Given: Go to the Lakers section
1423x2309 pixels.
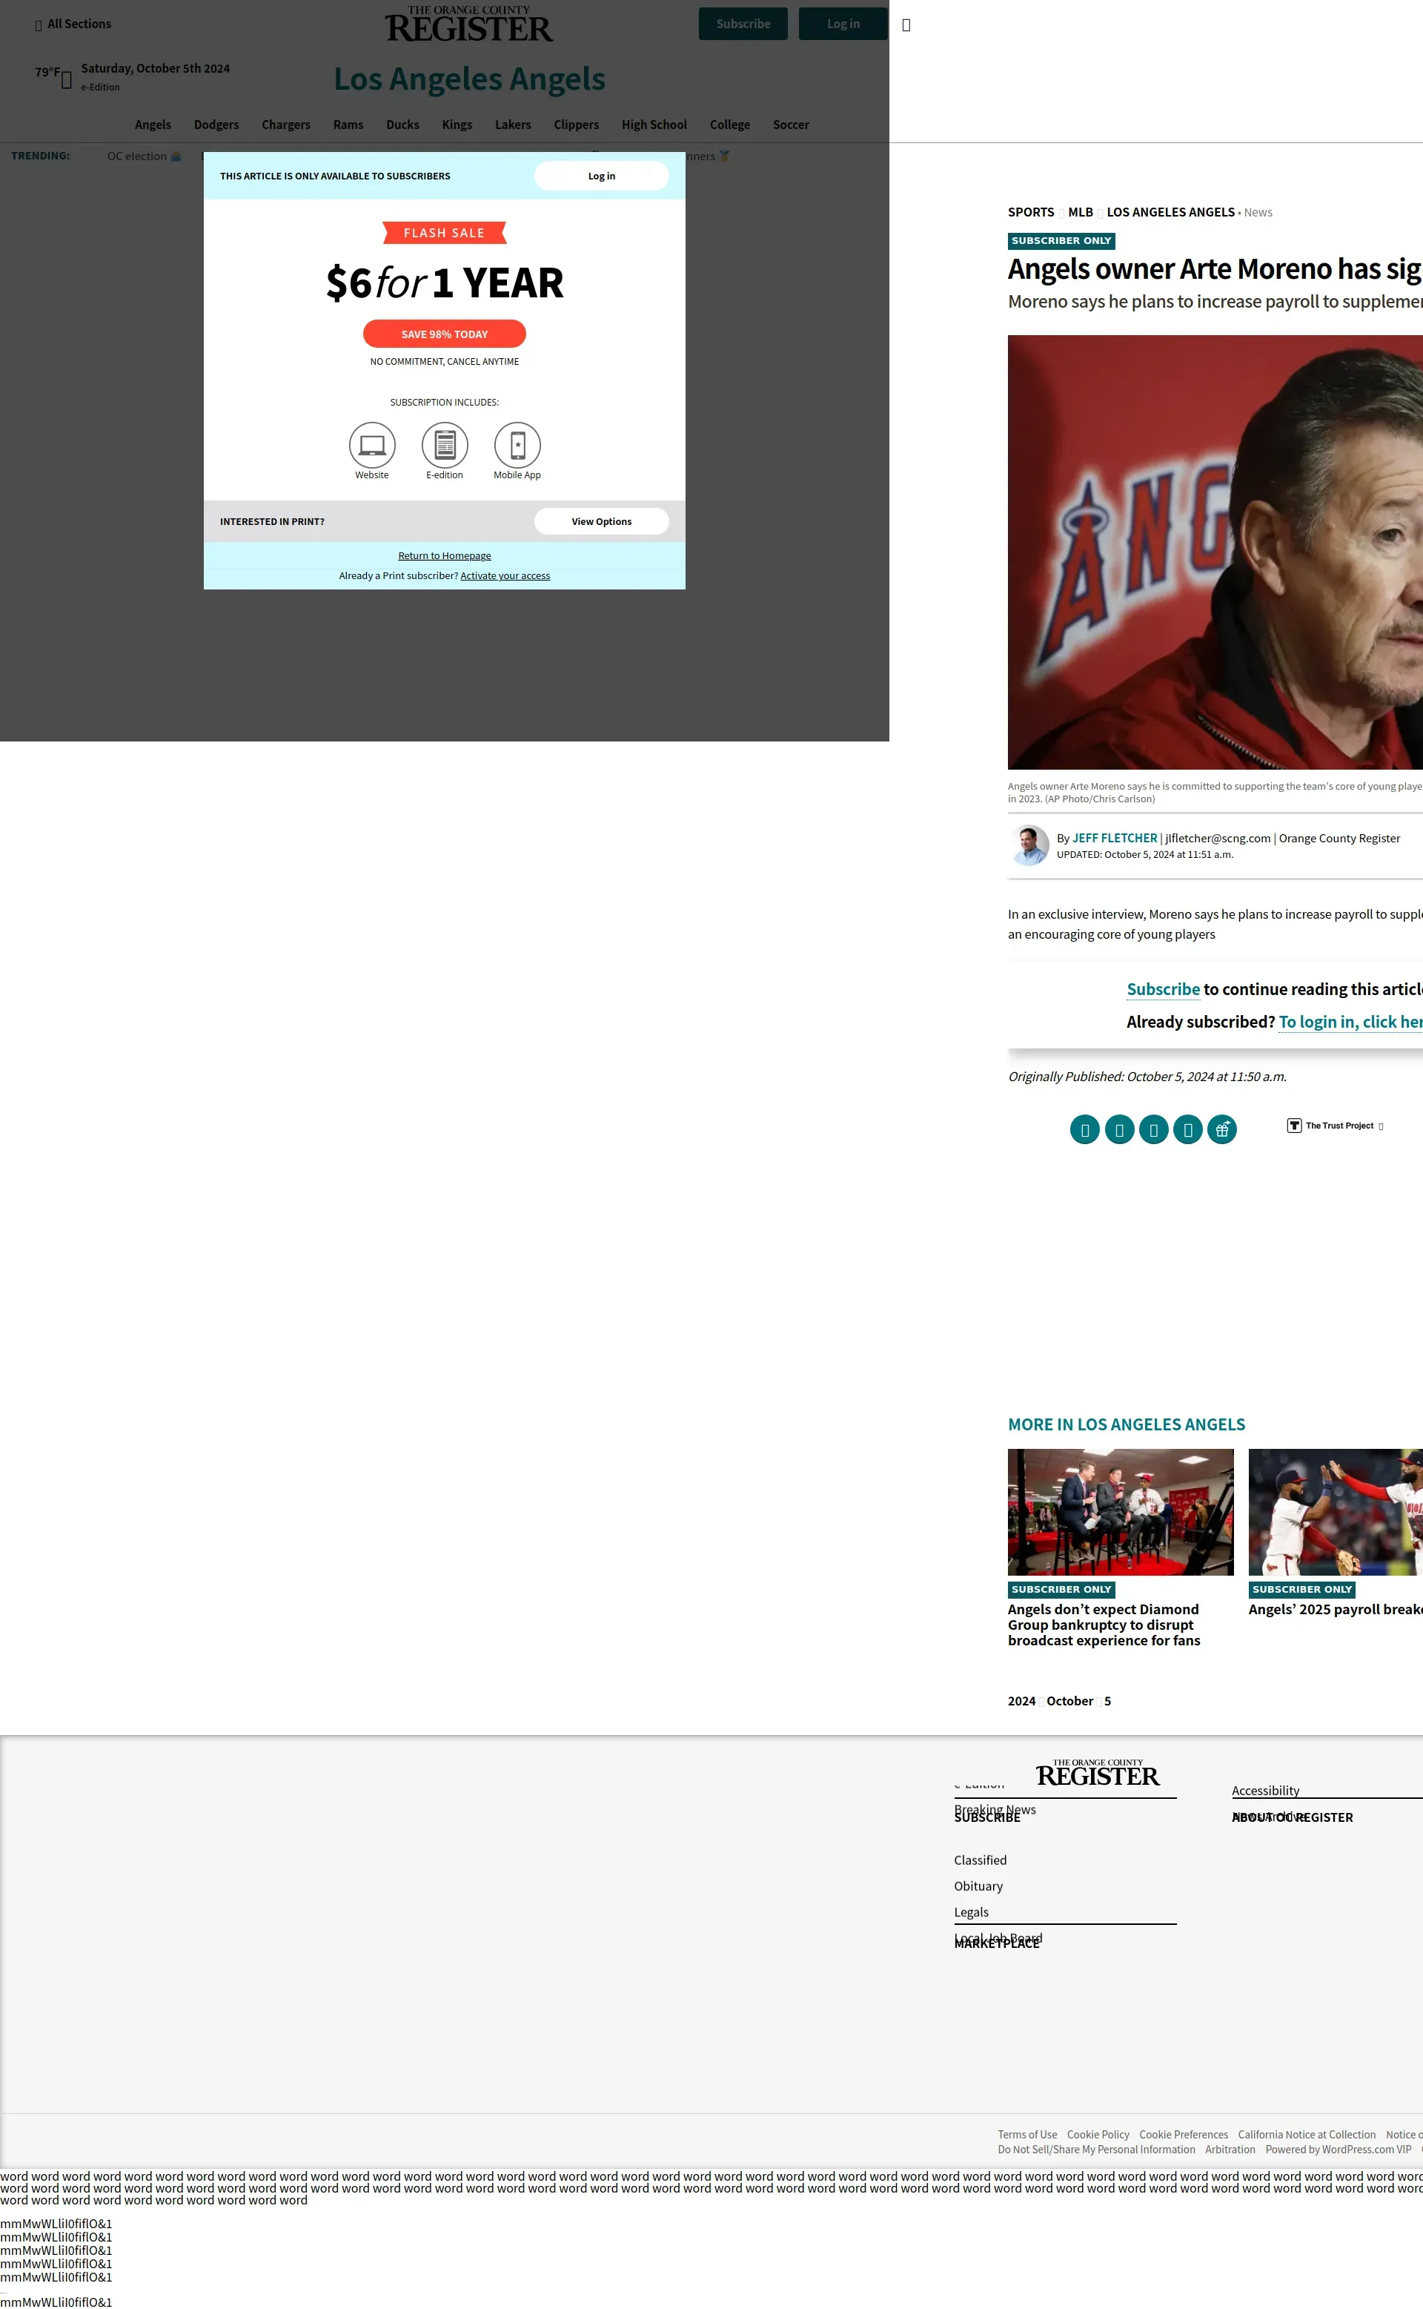Looking at the screenshot, I should tap(513, 125).
